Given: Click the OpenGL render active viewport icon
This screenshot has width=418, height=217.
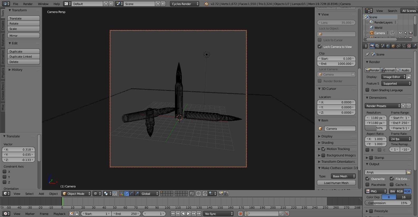Looking at the screenshot, I should click(x=221, y=194).
